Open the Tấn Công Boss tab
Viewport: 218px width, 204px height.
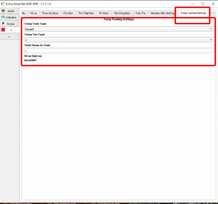point(122,13)
